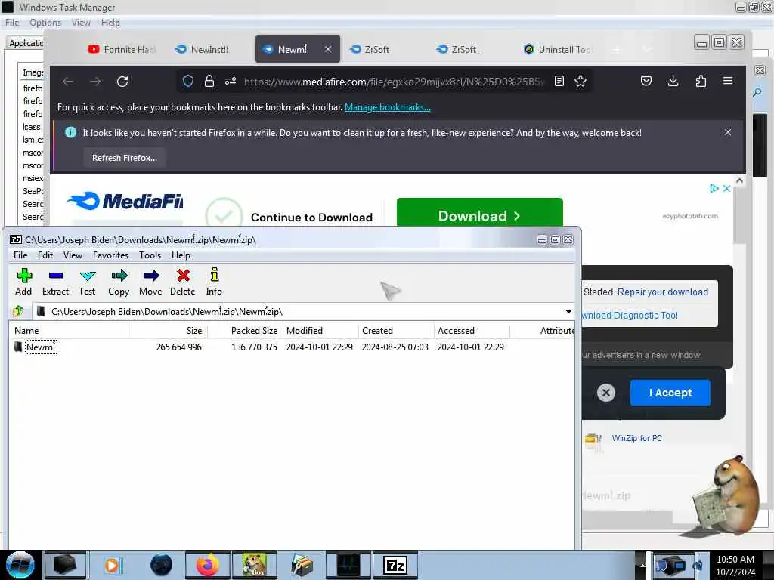
Task: Select the Copy tool in 7-Zip
Action: (x=119, y=282)
